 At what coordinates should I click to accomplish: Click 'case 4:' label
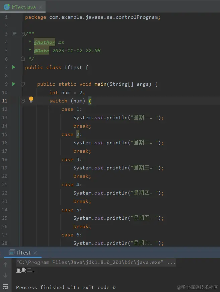72,185
